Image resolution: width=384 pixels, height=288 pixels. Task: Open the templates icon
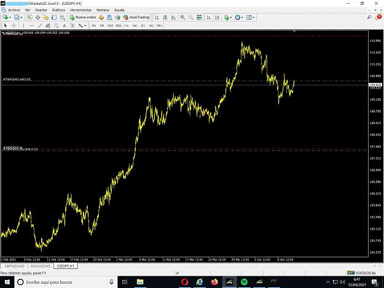tap(249, 17)
